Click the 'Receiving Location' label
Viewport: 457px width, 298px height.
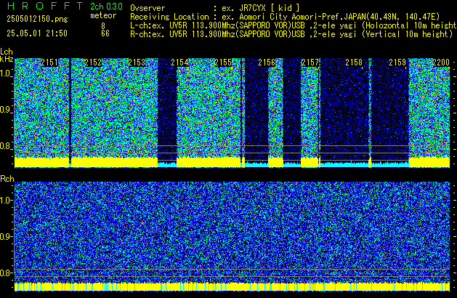pos(169,17)
